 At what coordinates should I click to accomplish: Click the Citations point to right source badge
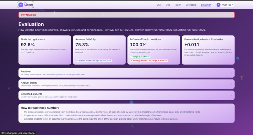click(94, 60)
